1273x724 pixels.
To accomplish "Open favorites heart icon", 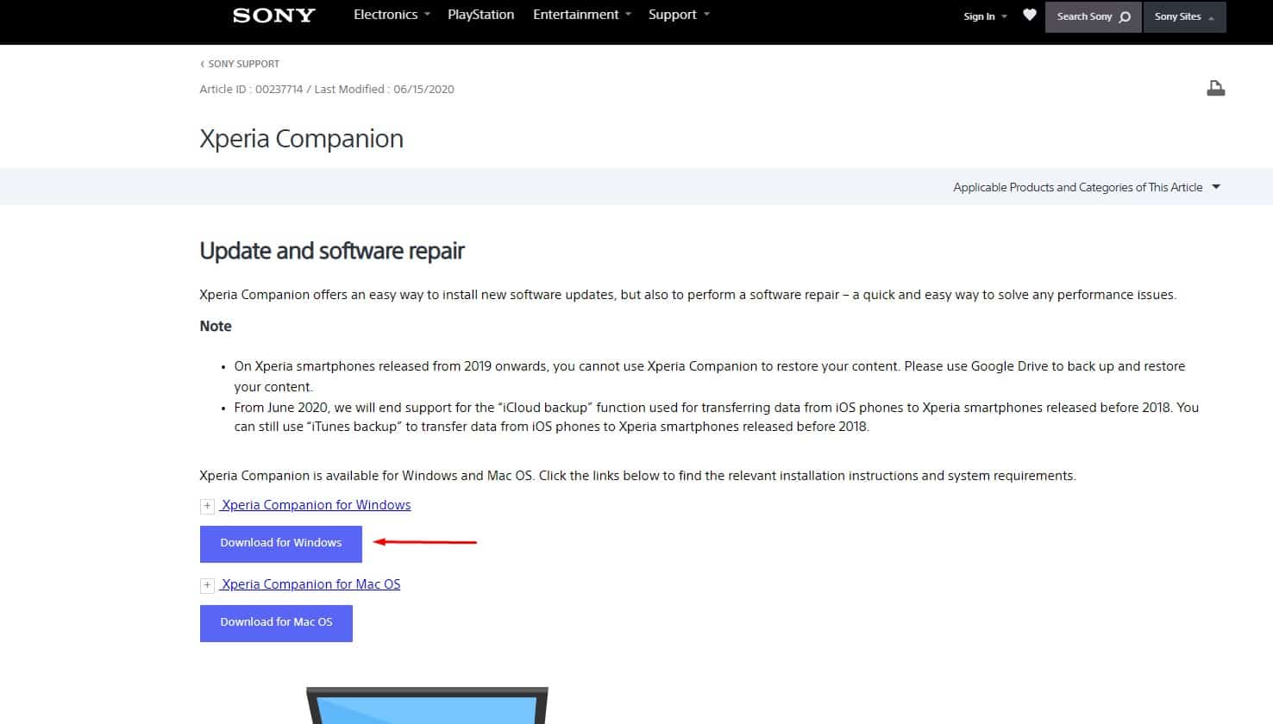I will pyautogui.click(x=1029, y=15).
